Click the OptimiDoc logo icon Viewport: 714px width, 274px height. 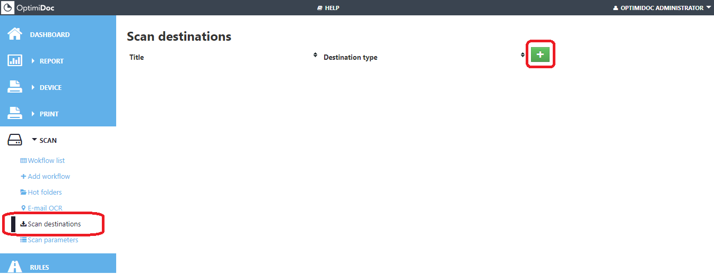coord(8,8)
